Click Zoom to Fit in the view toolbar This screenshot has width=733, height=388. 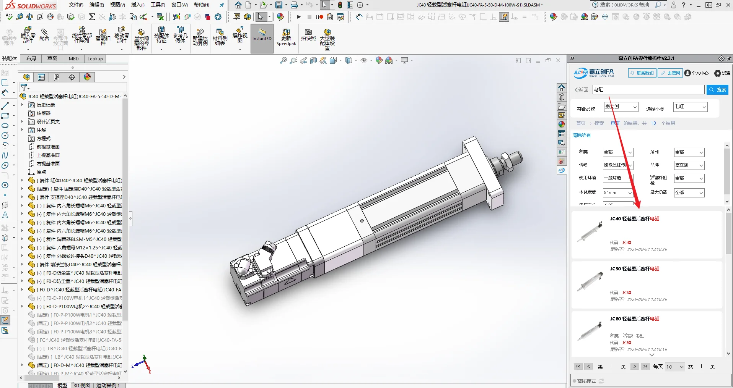pos(283,60)
